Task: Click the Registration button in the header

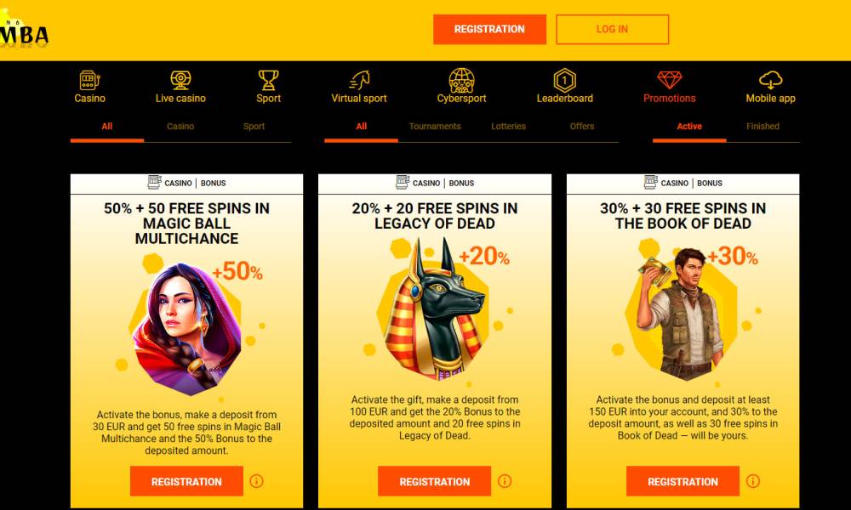Action: point(489,29)
